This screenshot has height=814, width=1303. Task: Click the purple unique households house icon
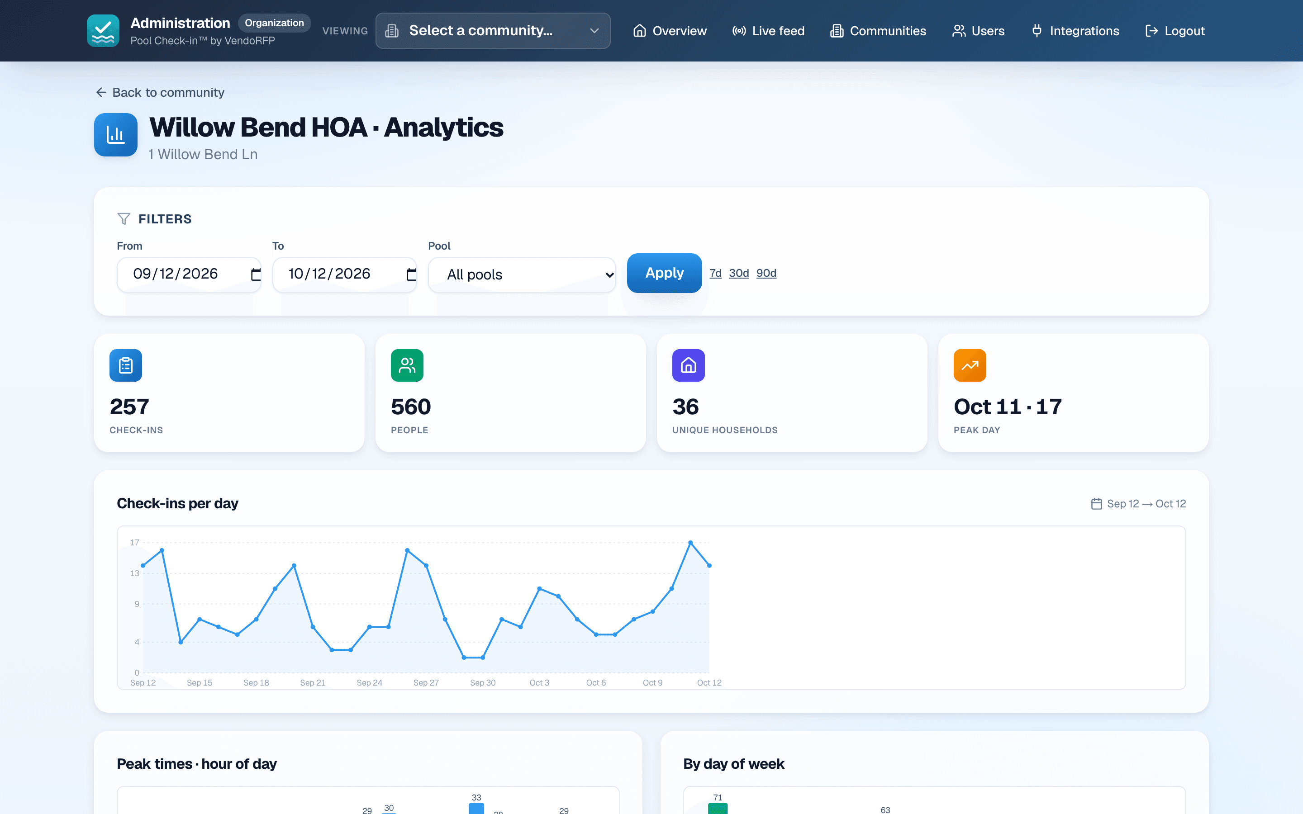[x=688, y=365]
